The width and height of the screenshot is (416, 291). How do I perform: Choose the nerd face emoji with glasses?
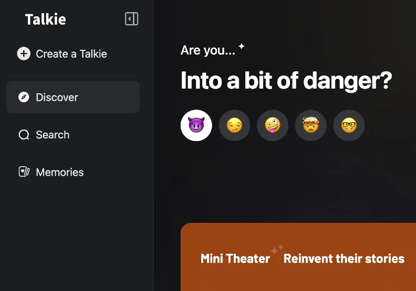(x=349, y=125)
